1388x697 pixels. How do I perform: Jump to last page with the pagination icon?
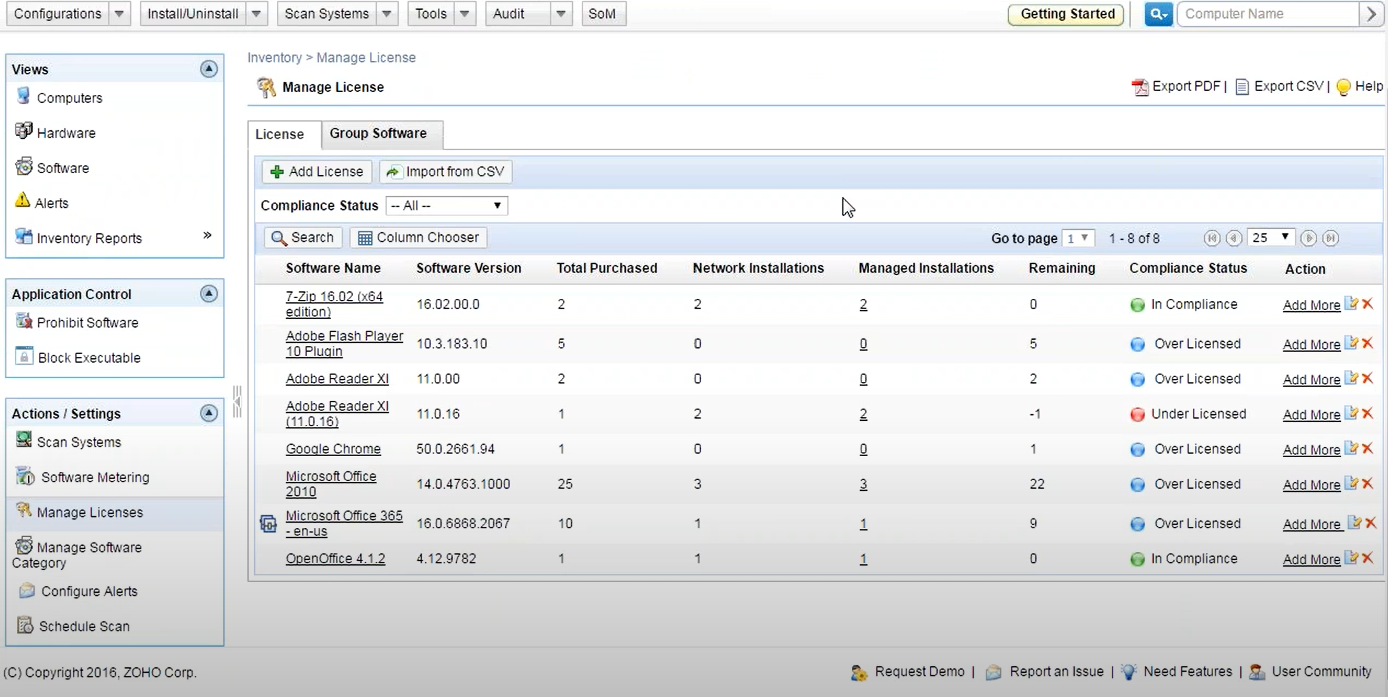(1331, 237)
